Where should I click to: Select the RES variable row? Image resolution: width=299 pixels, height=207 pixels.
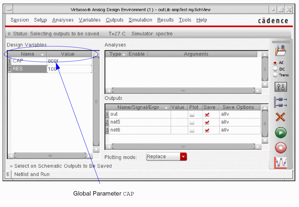[x=29, y=69]
